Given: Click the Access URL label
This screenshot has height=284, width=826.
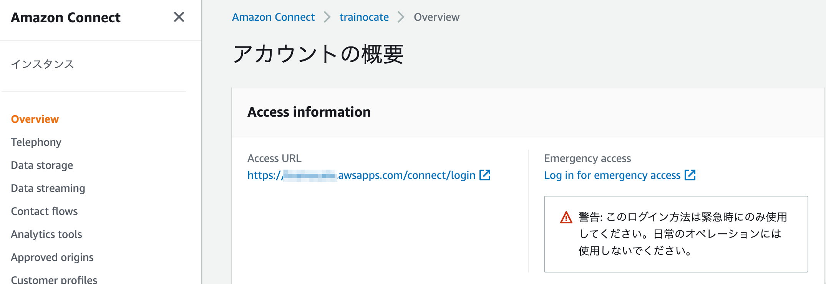Looking at the screenshot, I should tap(274, 158).
